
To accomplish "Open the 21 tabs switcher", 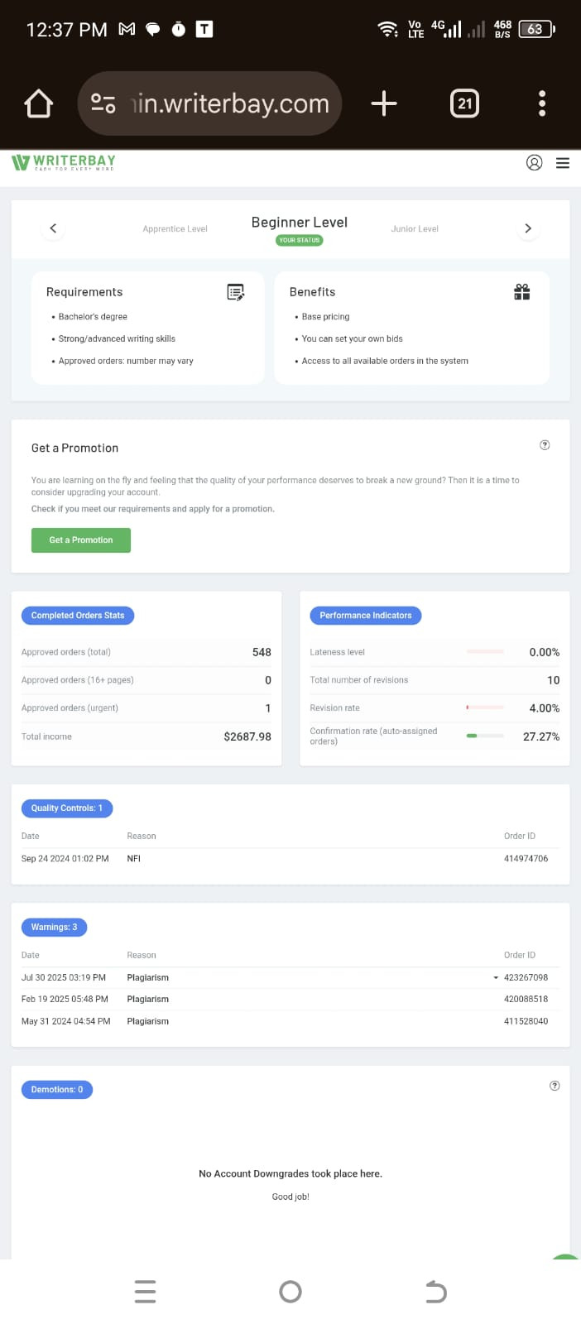I will coord(464,103).
